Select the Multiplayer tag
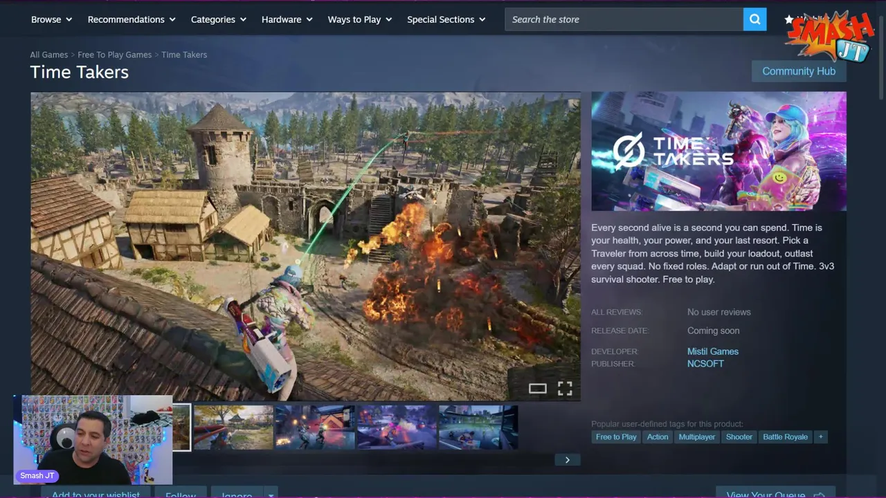Image resolution: width=886 pixels, height=498 pixels. tap(697, 437)
